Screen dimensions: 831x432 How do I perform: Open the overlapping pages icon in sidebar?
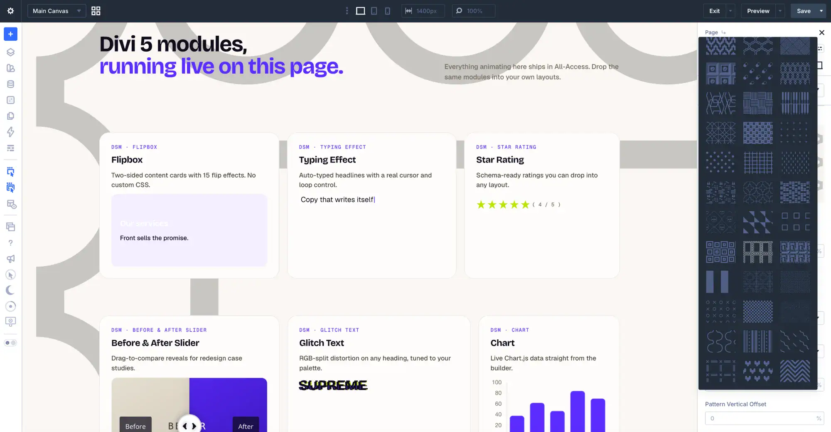(11, 116)
